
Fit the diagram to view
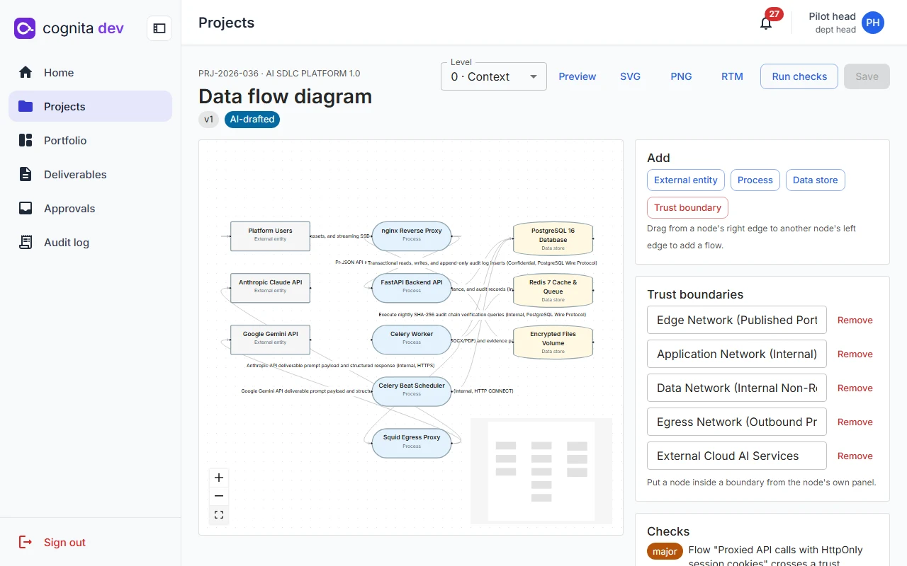(219, 514)
